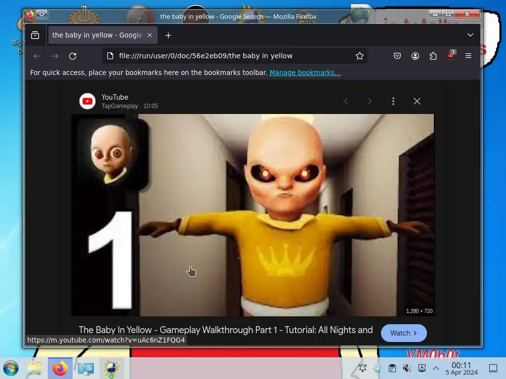
Task: Click the address bar file URL
Action: coord(206,56)
